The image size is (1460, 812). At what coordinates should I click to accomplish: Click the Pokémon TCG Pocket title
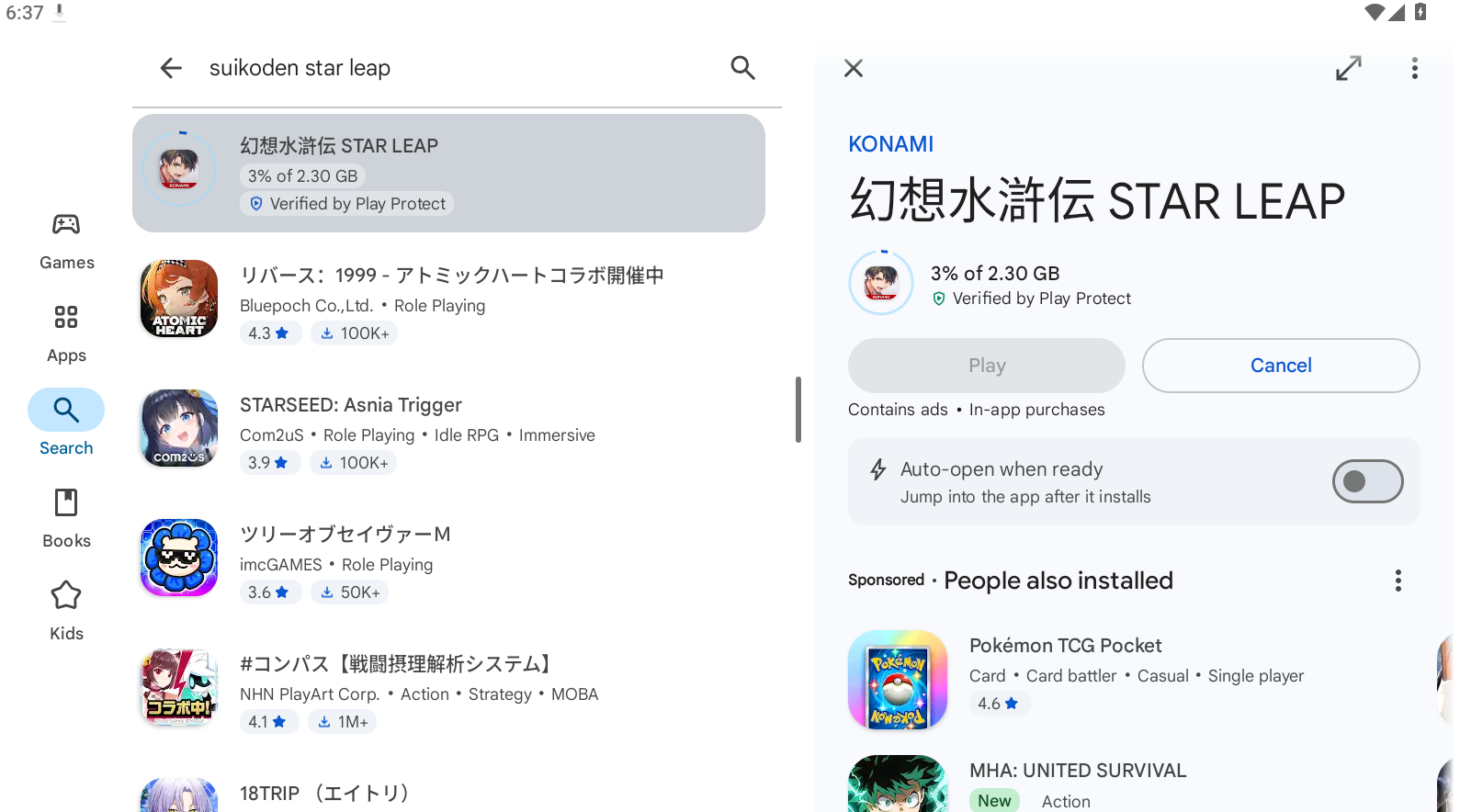coord(1066,646)
